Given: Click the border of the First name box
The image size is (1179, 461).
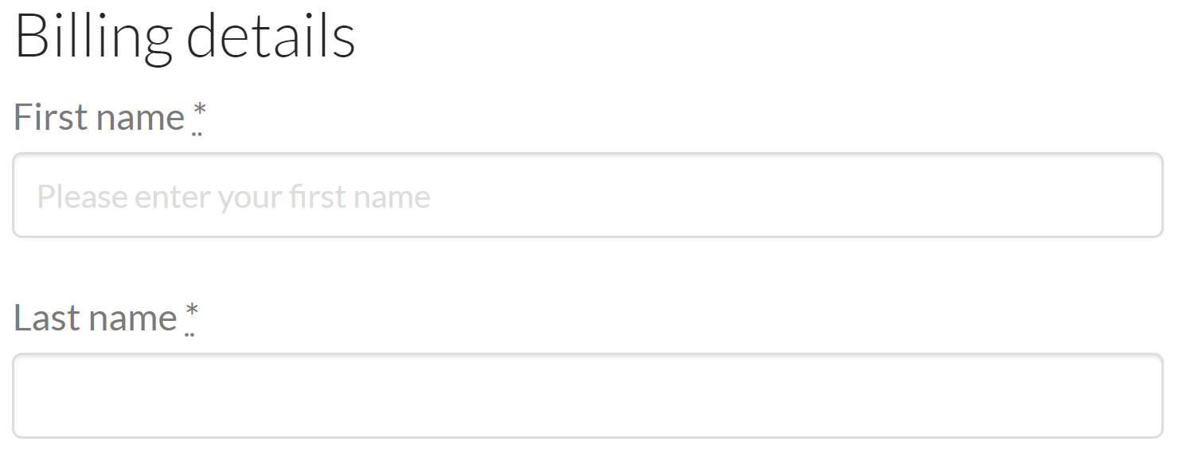Looking at the screenshot, I should [589, 154].
